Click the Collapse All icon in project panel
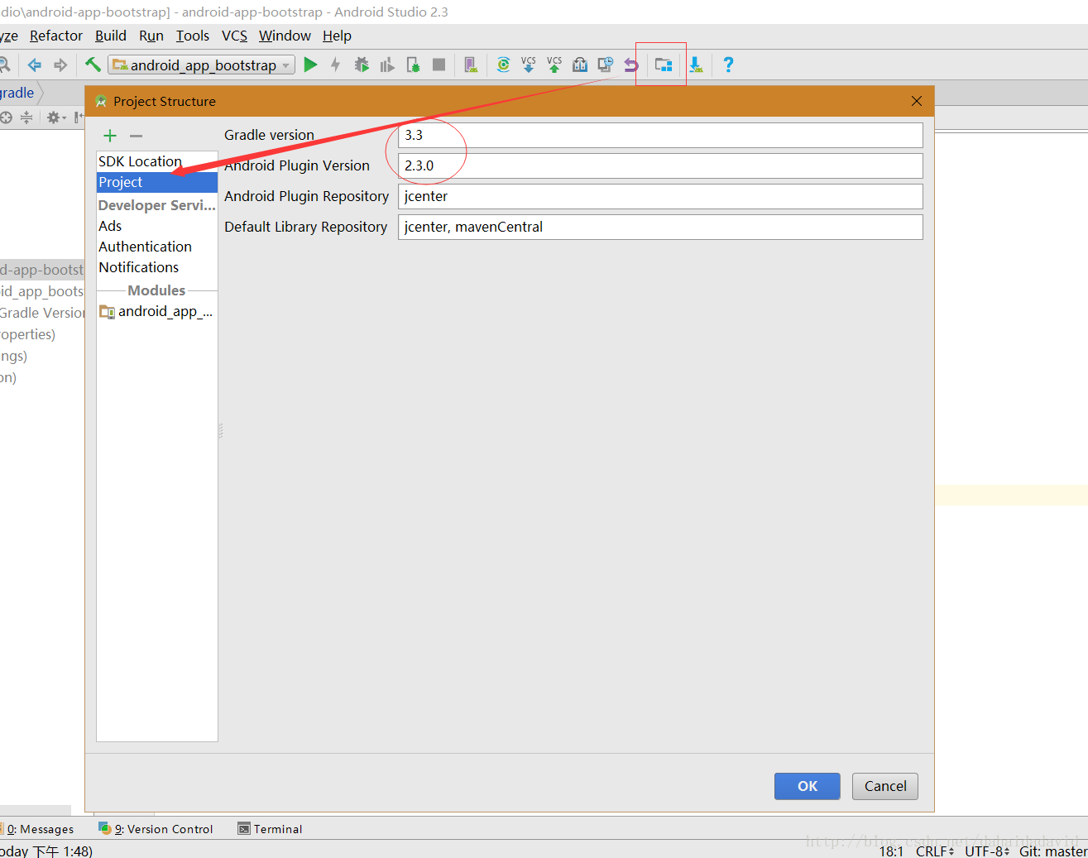 (26, 117)
